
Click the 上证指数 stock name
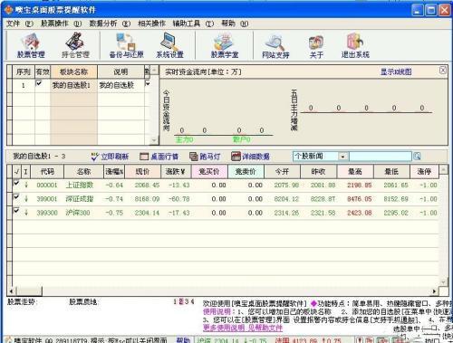(x=80, y=185)
